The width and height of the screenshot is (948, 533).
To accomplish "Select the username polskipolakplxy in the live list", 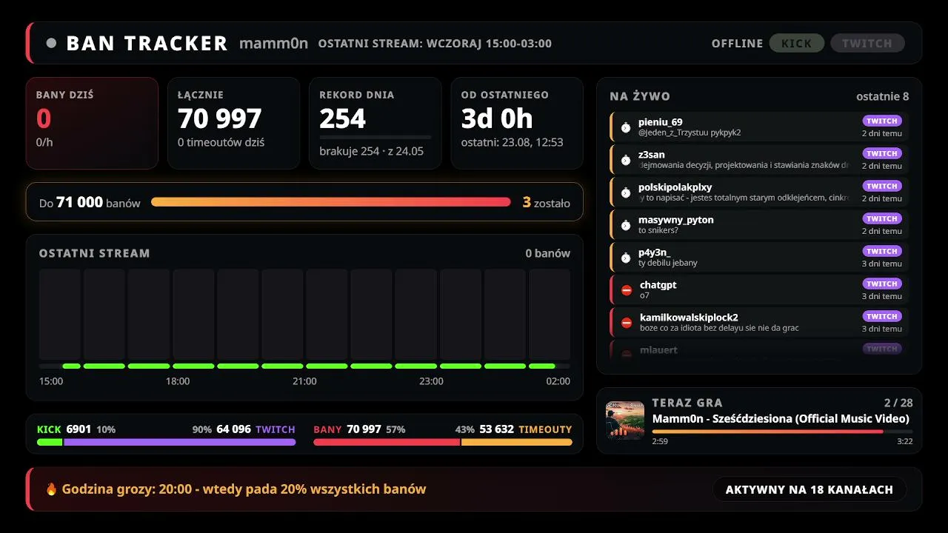I will 675,187.
